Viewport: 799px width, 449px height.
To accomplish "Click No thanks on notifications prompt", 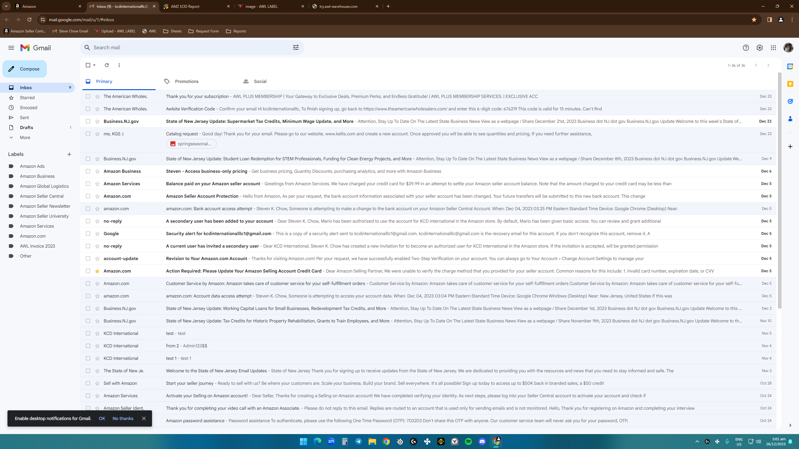I will [123, 418].
